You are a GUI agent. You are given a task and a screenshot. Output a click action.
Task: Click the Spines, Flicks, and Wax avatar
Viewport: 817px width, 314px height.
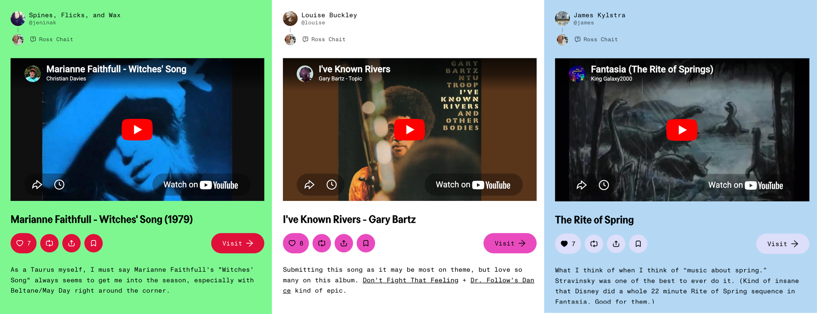(18, 18)
